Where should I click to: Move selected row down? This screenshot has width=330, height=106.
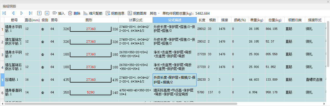[47, 13]
